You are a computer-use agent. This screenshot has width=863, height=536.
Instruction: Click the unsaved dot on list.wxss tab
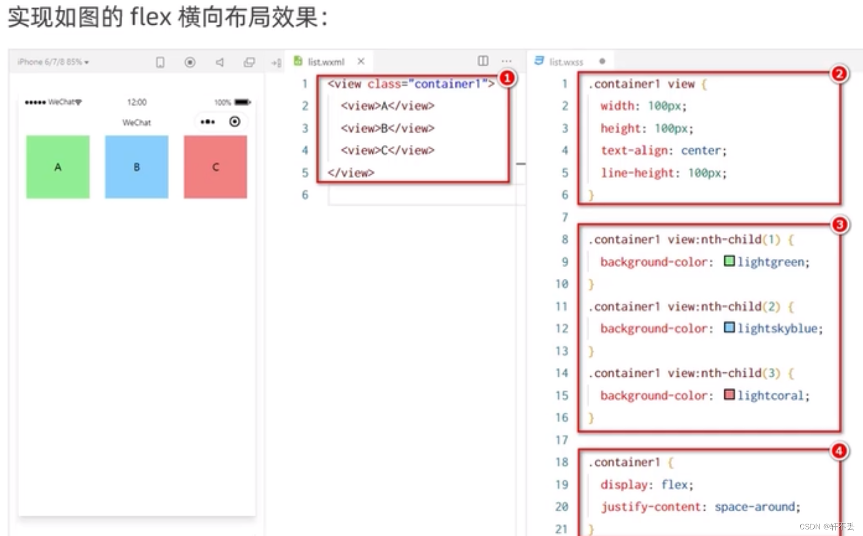coord(603,61)
